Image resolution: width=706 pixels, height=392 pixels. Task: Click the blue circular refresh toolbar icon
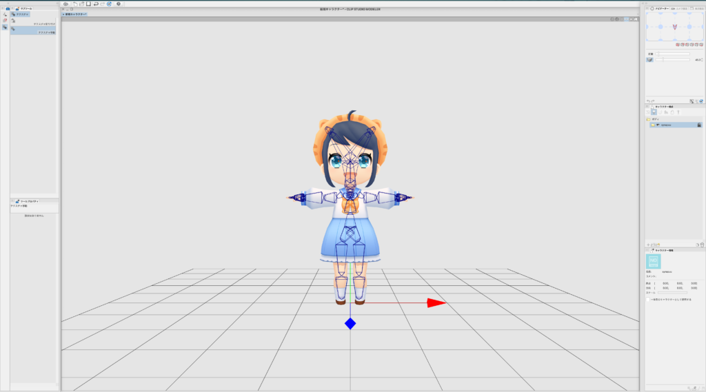point(110,4)
